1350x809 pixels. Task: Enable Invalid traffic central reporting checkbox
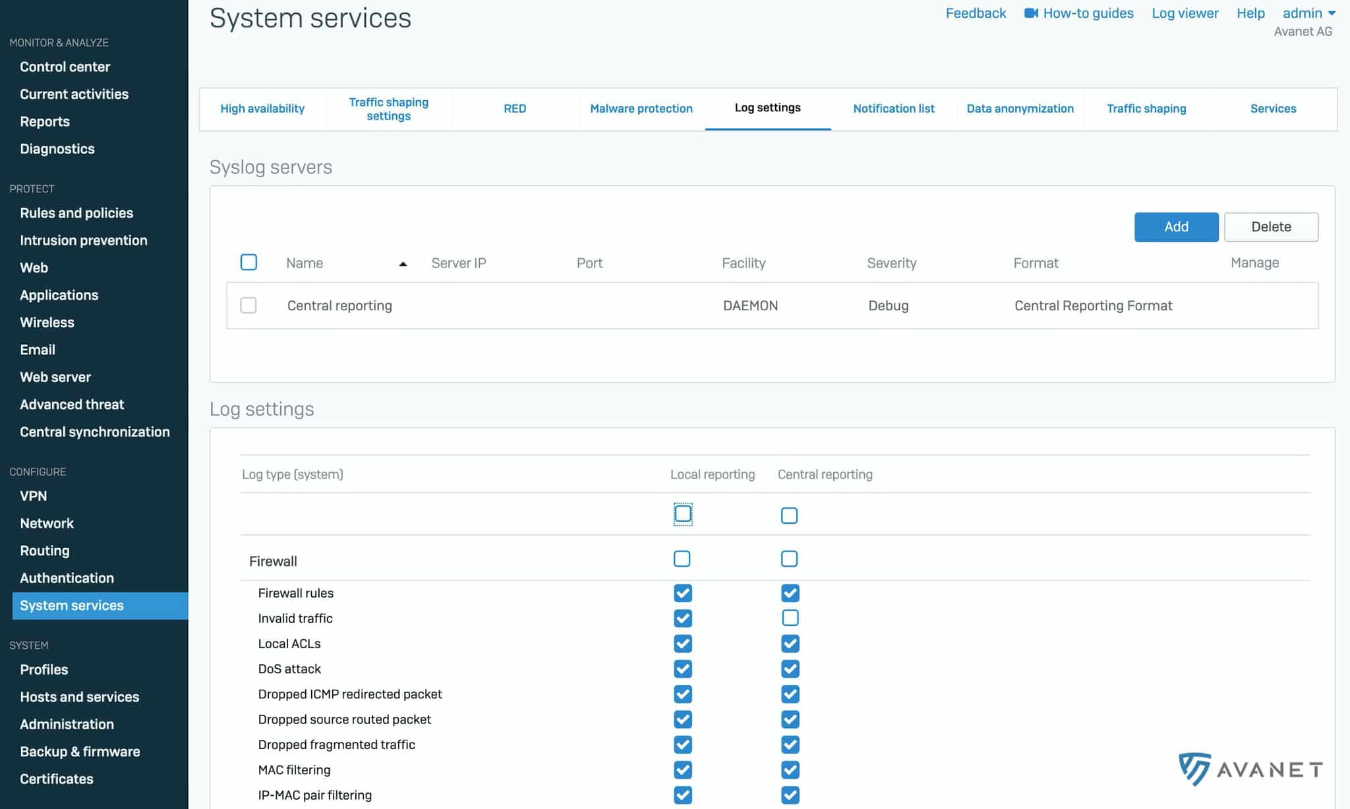tap(790, 618)
